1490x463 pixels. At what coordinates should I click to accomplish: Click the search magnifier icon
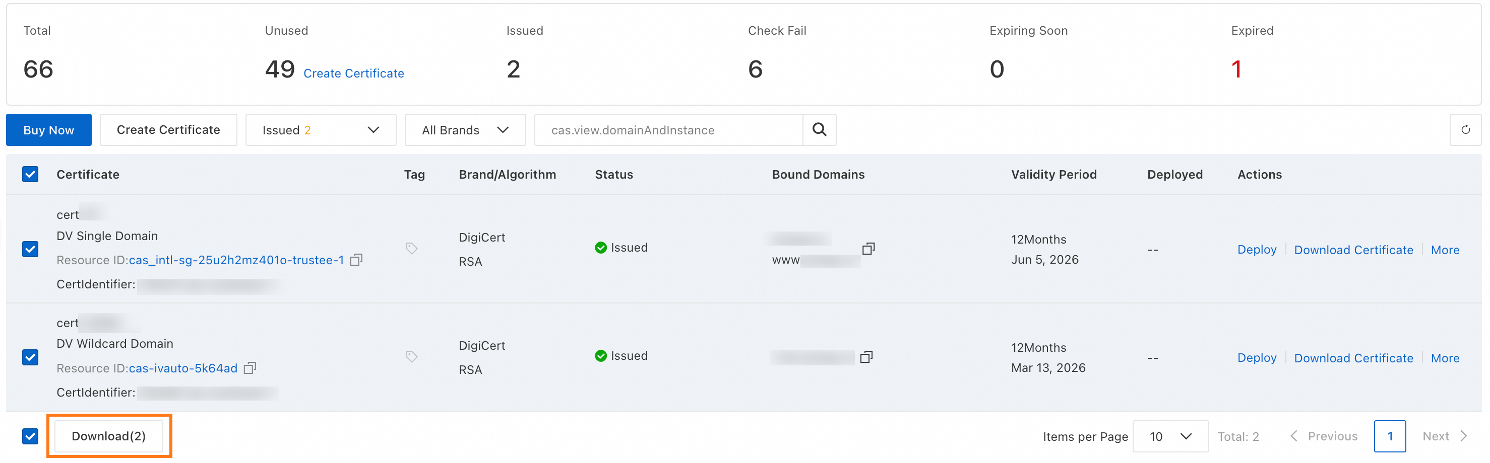819,130
